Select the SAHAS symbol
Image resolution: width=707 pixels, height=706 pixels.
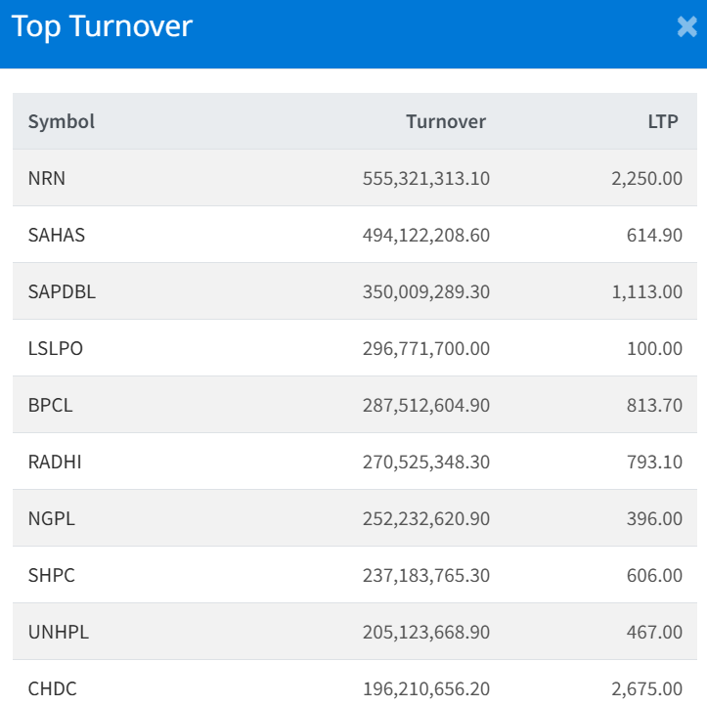click(x=57, y=236)
